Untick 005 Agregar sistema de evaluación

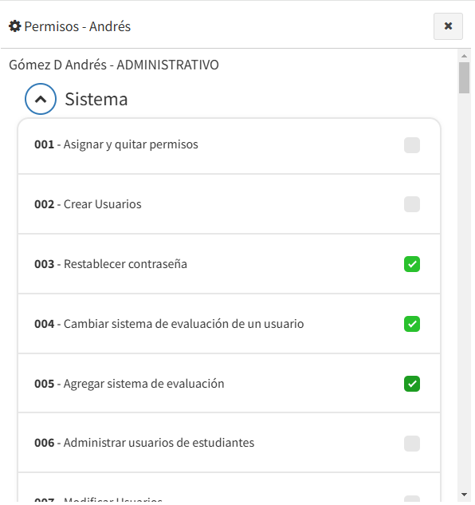412,384
